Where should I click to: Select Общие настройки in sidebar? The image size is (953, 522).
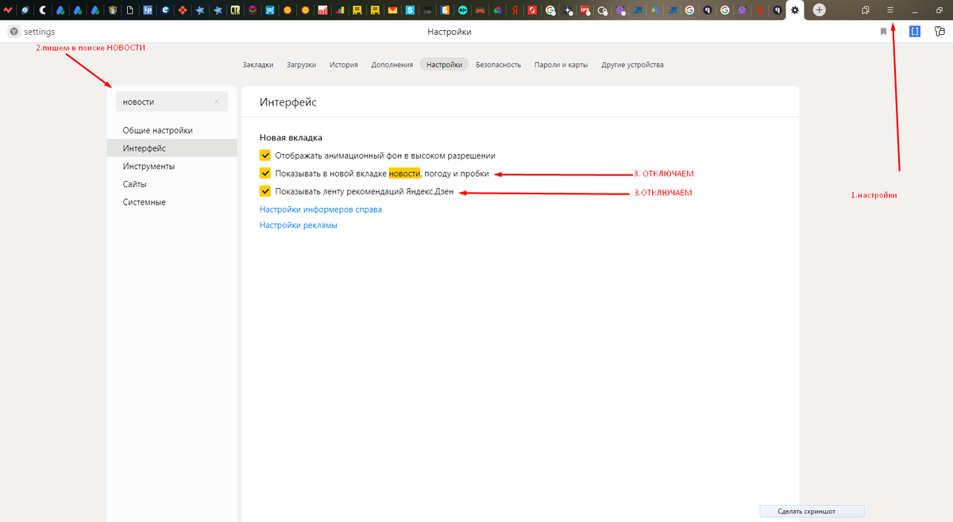pyautogui.click(x=172, y=130)
